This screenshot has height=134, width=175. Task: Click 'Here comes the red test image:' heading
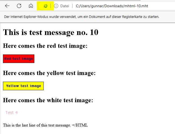coord(45,46)
